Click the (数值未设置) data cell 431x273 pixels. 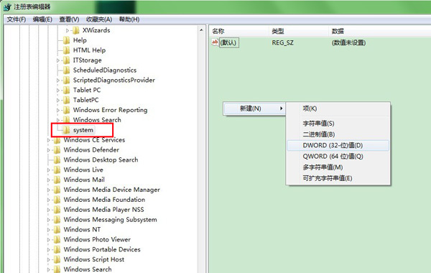[348, 43]
